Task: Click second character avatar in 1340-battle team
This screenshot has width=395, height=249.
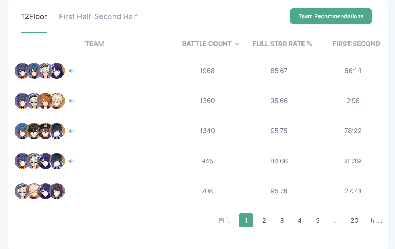Action: coord(34,131)
